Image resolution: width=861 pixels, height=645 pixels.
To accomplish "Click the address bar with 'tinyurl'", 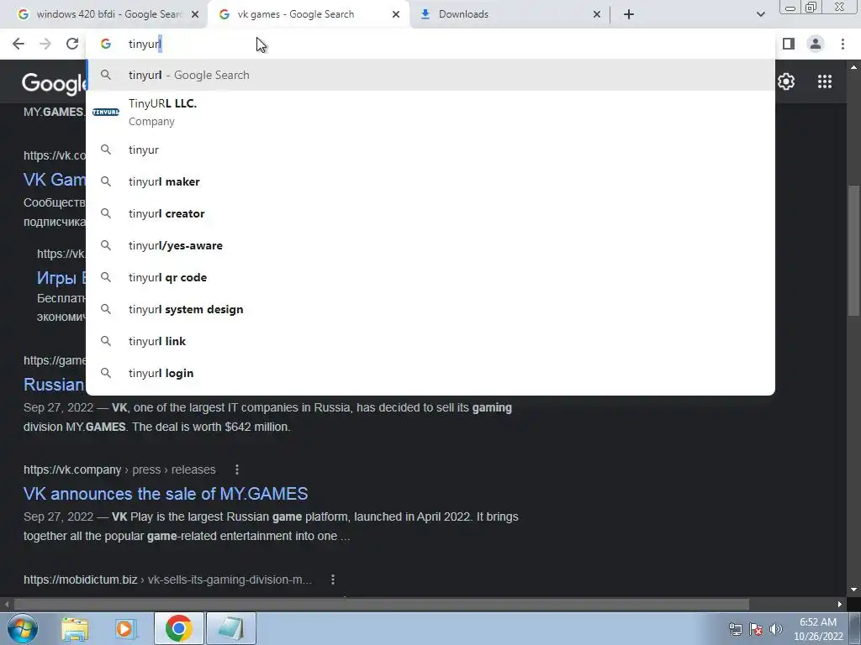I will pyautogui.click(x=430, y=44).
